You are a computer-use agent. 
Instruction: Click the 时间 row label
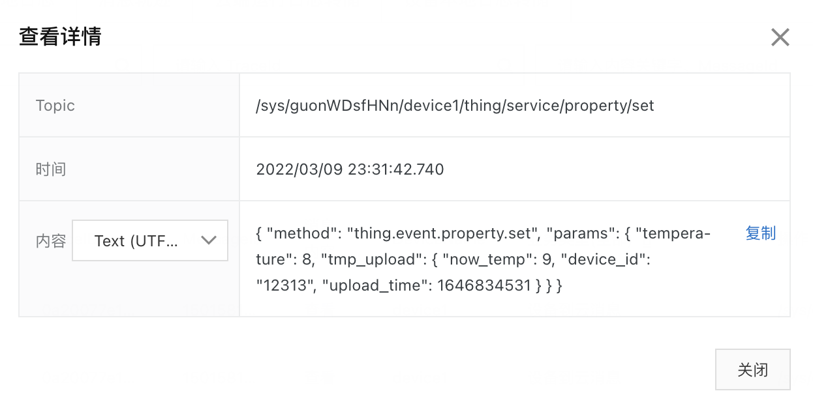pyautogui.click(x=51, y=169)
